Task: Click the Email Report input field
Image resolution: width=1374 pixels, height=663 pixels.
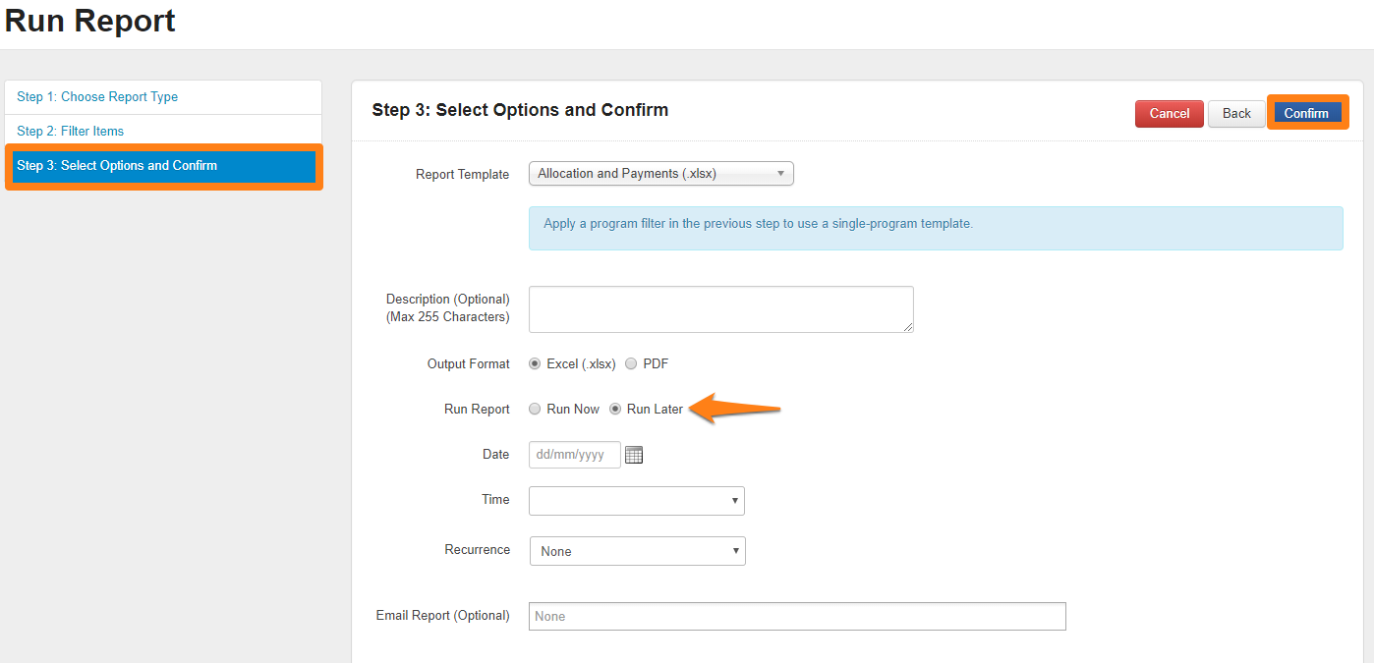Action: click(x=796, y=616)
